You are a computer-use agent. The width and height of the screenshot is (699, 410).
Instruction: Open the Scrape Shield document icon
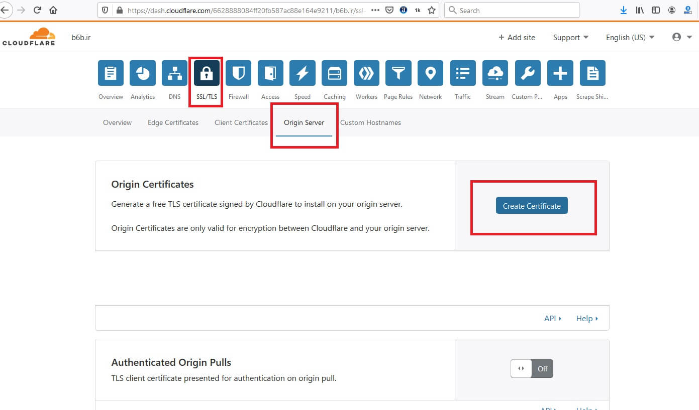(x=592, y=73)
